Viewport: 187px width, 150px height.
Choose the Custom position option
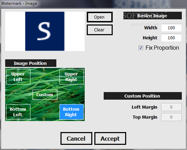(x=45, y=95)
